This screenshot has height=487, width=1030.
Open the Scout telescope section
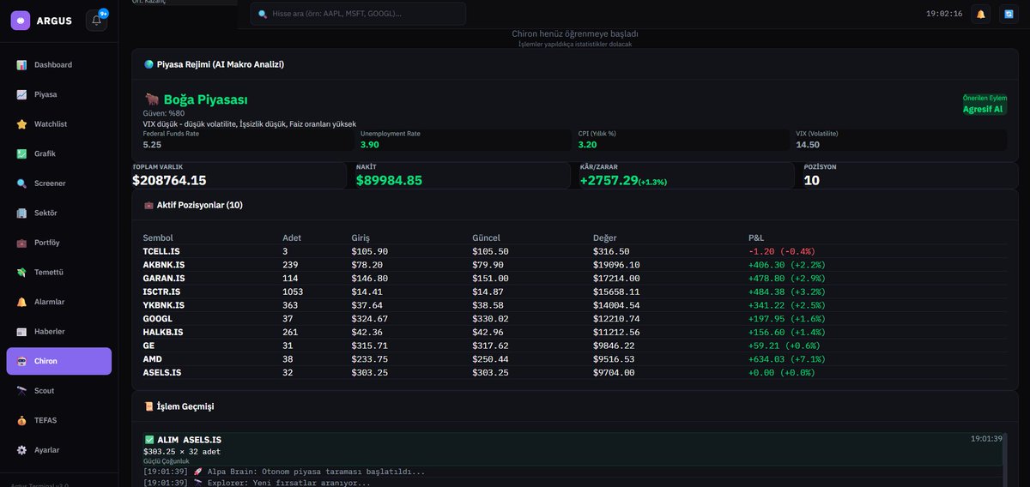[58, 391]
